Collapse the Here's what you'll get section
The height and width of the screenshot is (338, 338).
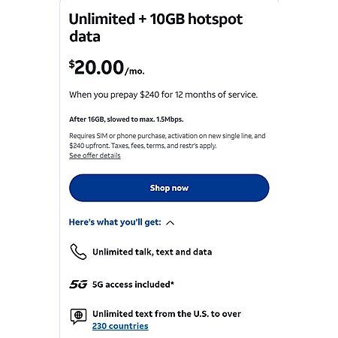pos(122,222)
